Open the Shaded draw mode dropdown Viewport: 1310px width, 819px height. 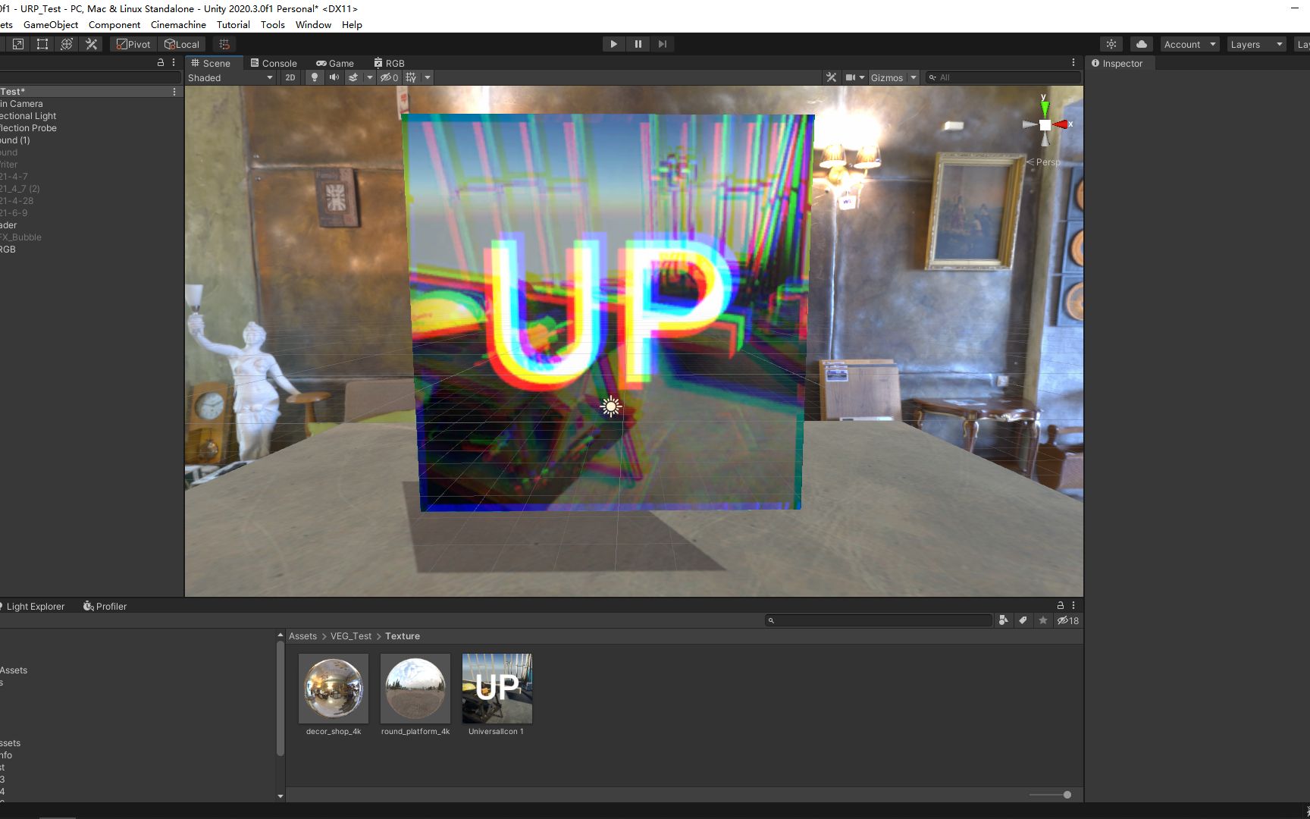point(227,77)
